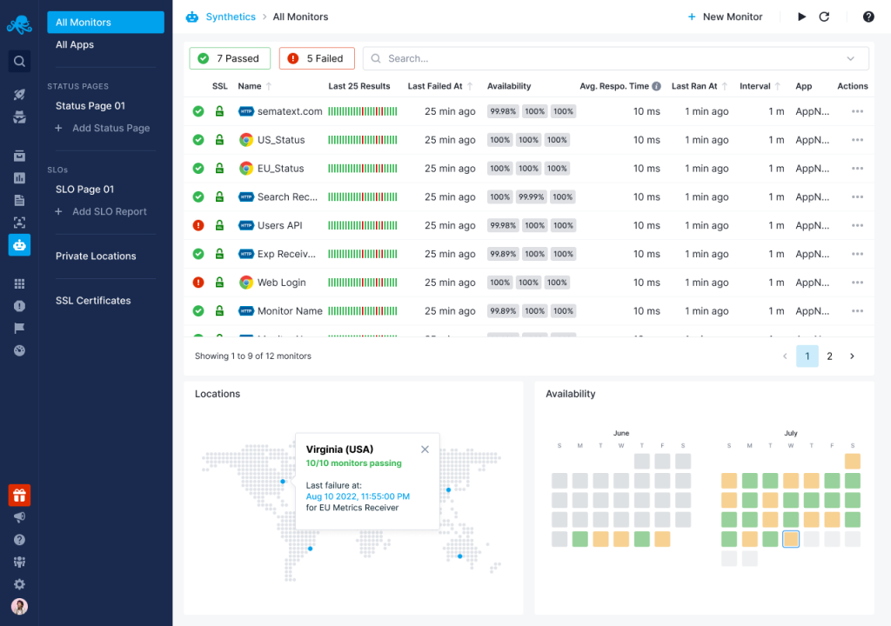The height and width of the screenshot is (626, 891).
Task: Click the SSL lock icon for EU_Status
Action: (219, 168)
